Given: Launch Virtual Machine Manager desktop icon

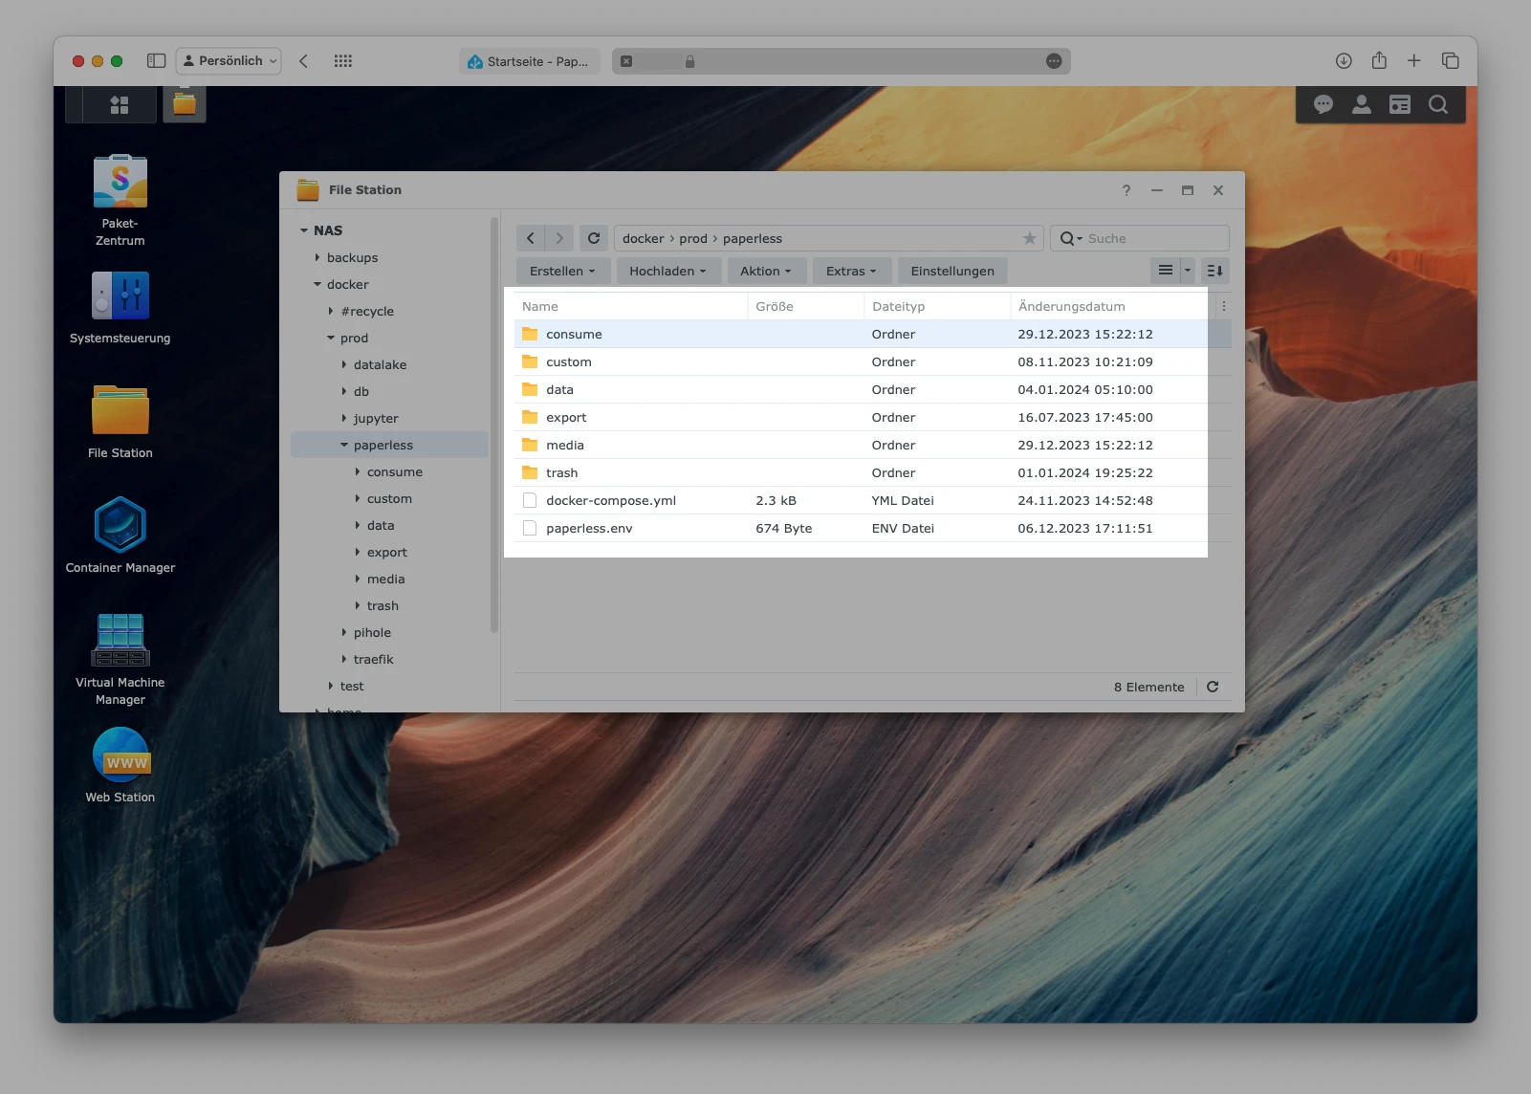Looking at the screenshot, I should click(x=120, y=640).
